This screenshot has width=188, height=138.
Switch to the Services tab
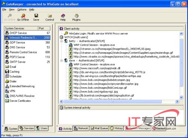point(27,128)
